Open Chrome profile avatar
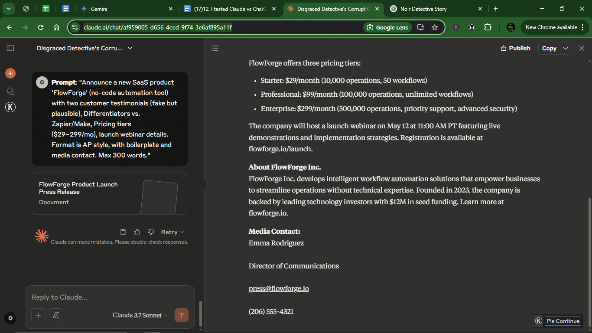 [x=511, y=27]
